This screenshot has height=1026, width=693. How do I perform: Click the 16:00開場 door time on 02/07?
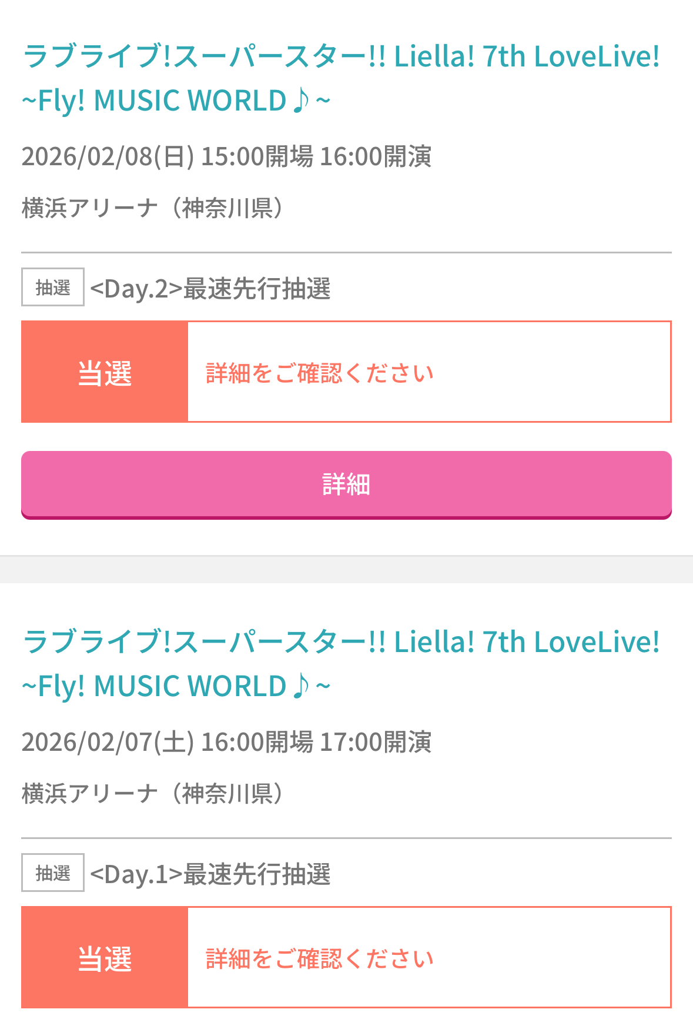(257, 743)
